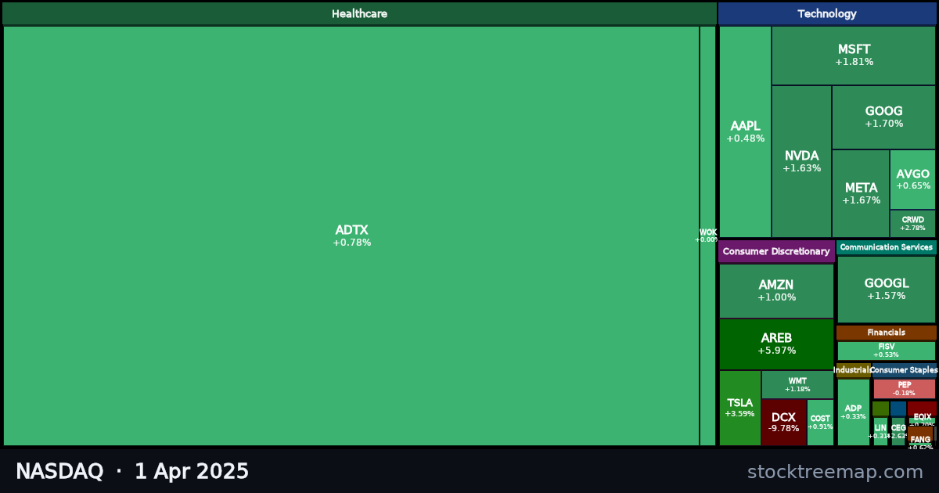Select the ADTX +0.78% tile
The width and height of the screenshot is (939, 493).
[351, 236]
